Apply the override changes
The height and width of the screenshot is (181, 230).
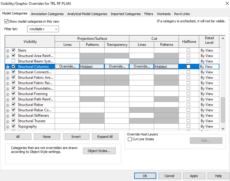click(x=194, y=176)
